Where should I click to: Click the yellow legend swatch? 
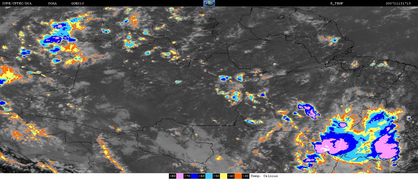(224, 176)
